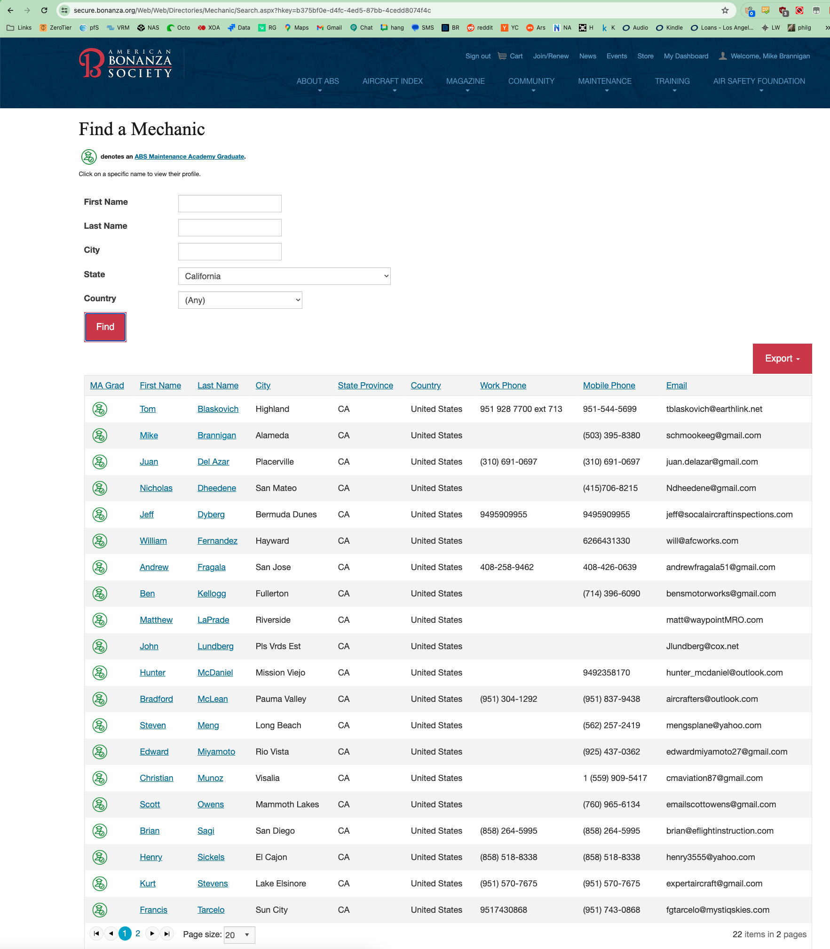Jump to the first results page
The height and width of the screenshot is (949, 830).
click(96, 933)
